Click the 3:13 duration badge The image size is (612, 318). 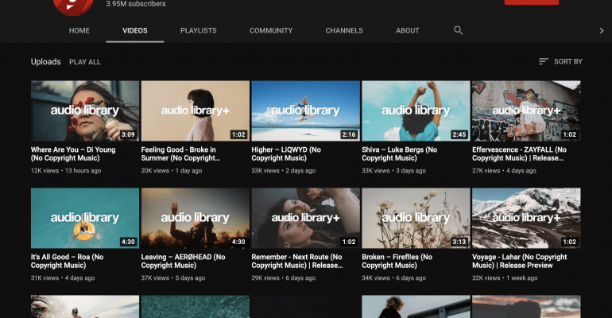coord(459,242)
